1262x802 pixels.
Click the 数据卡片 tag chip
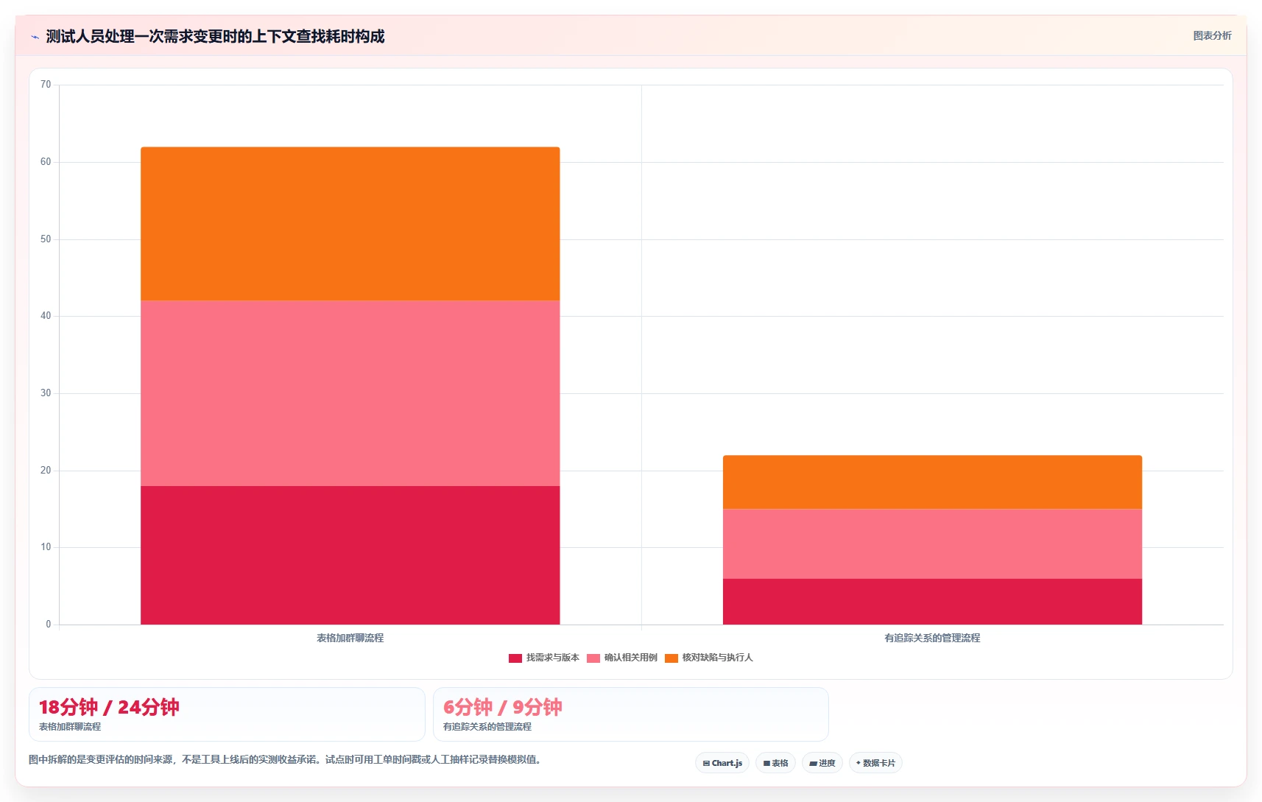click(x=875, y=763)
